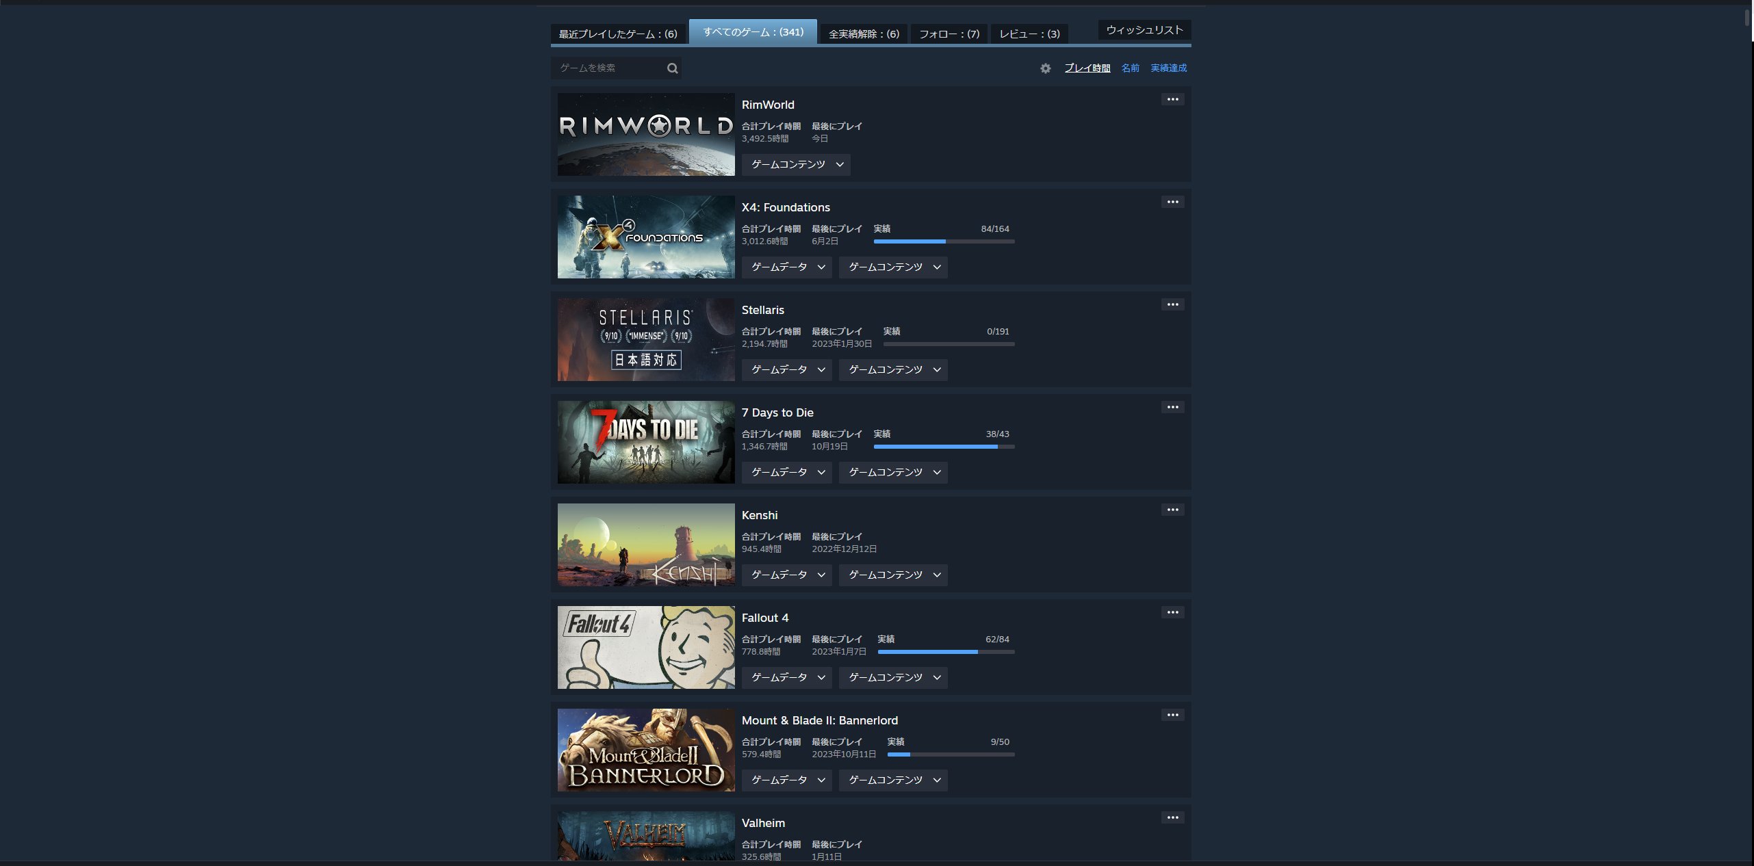This screenshot has width=1754, height=866.
Task: Expand RimWorld ゲームコンテンツ dropdown
Action: (796, 165)
